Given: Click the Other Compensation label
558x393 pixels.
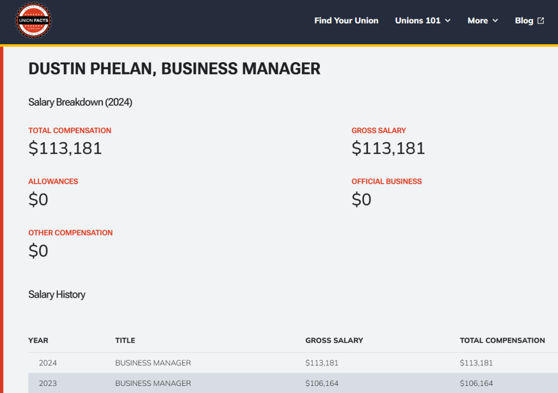Looking at the screenshot, I should [x=70, y=233].
